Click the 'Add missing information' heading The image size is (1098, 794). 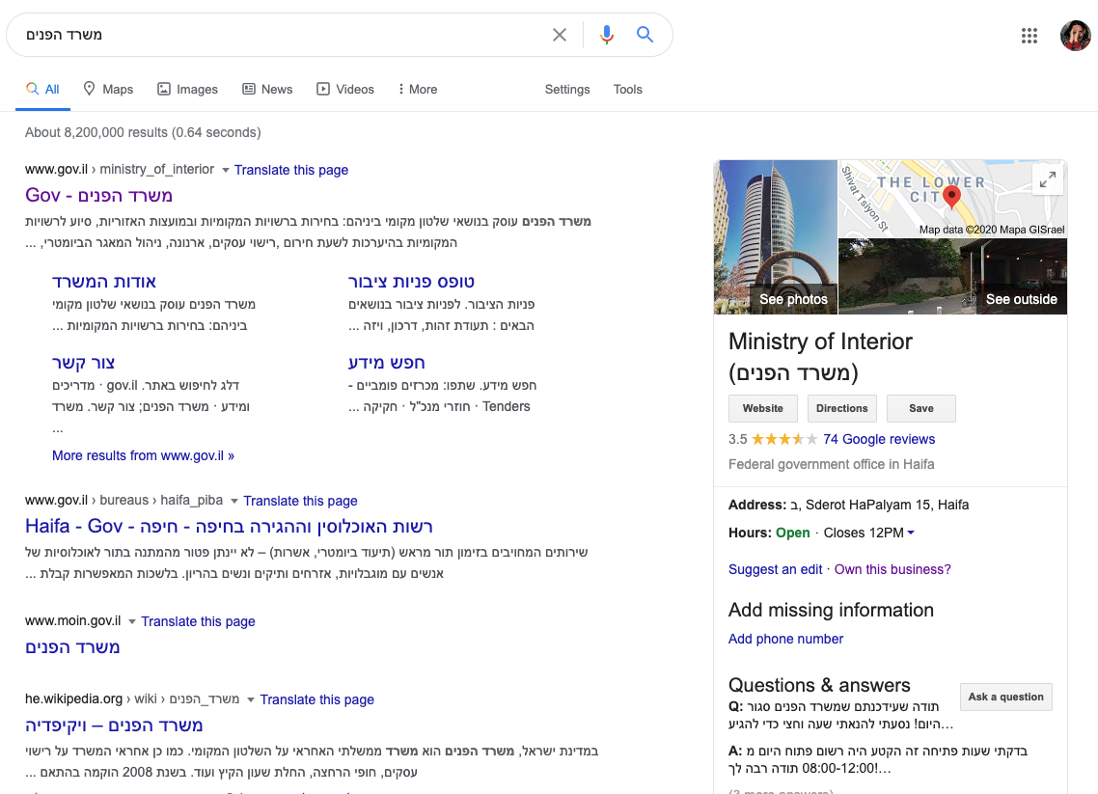pyautogui.click(x=831, y=610)
